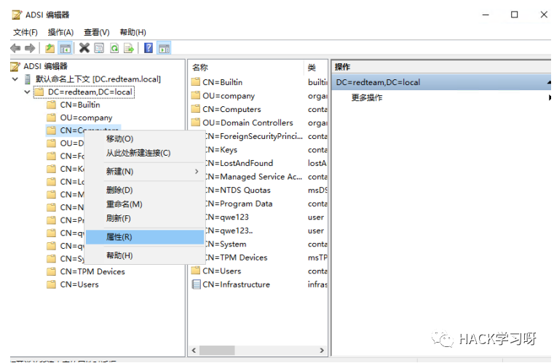Toggle the show/hide console tree icon
This screenshot has height=363, width=554.
[x=65, y=48]
